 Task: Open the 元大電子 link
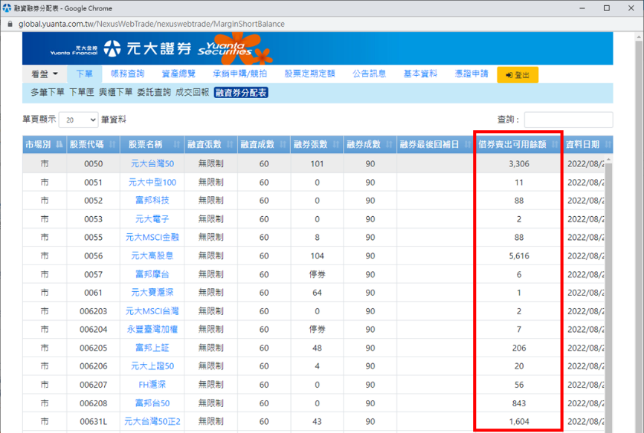pyautogui.click(x=152, y=219)
